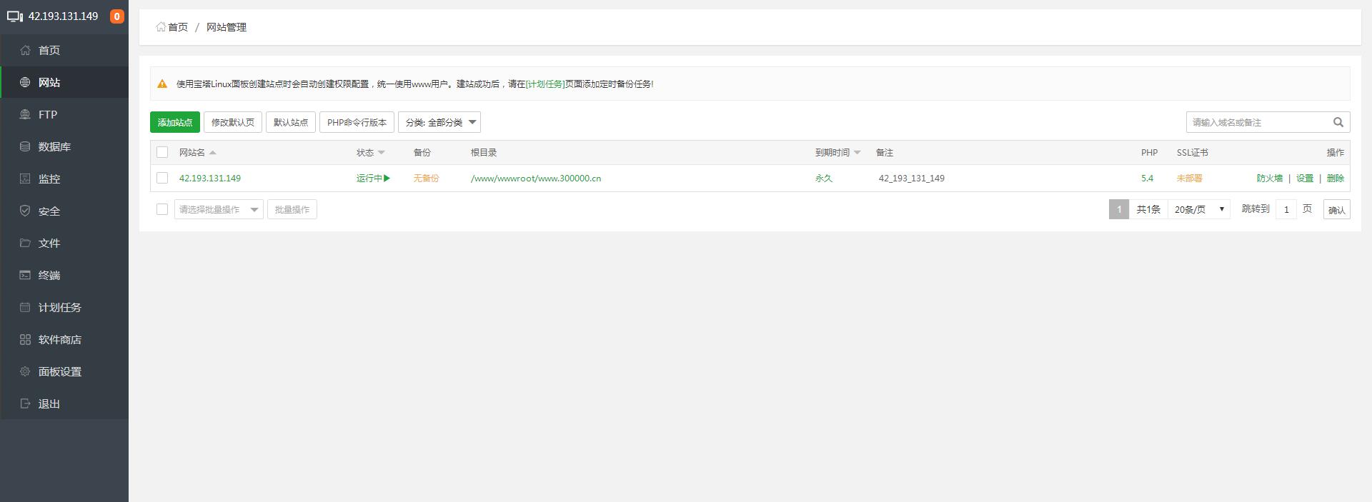Click the search magnifier icon
This screenshot has width=1372, height=502.
click(x=1338, y=122)
